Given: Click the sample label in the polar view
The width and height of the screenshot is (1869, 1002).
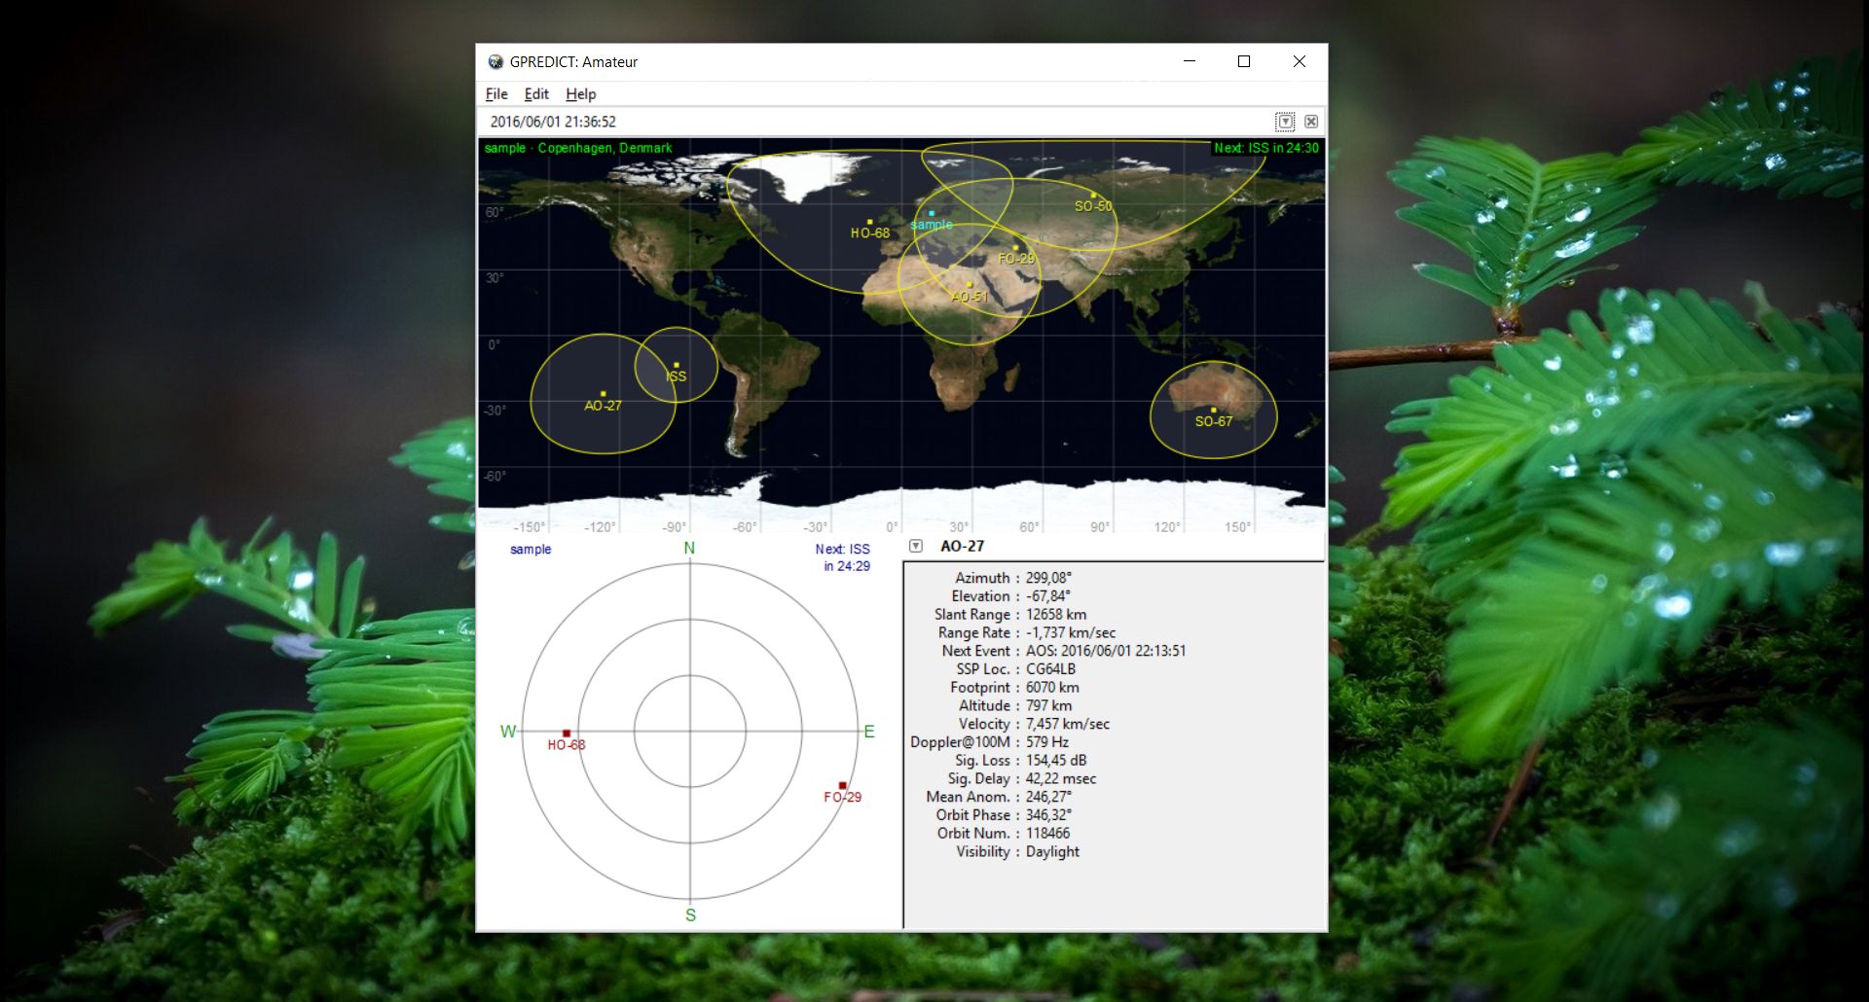Looking at the screenshot, I should pos(532,549).
